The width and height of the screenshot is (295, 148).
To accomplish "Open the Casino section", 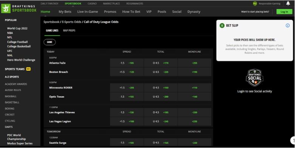I will 92,3.
